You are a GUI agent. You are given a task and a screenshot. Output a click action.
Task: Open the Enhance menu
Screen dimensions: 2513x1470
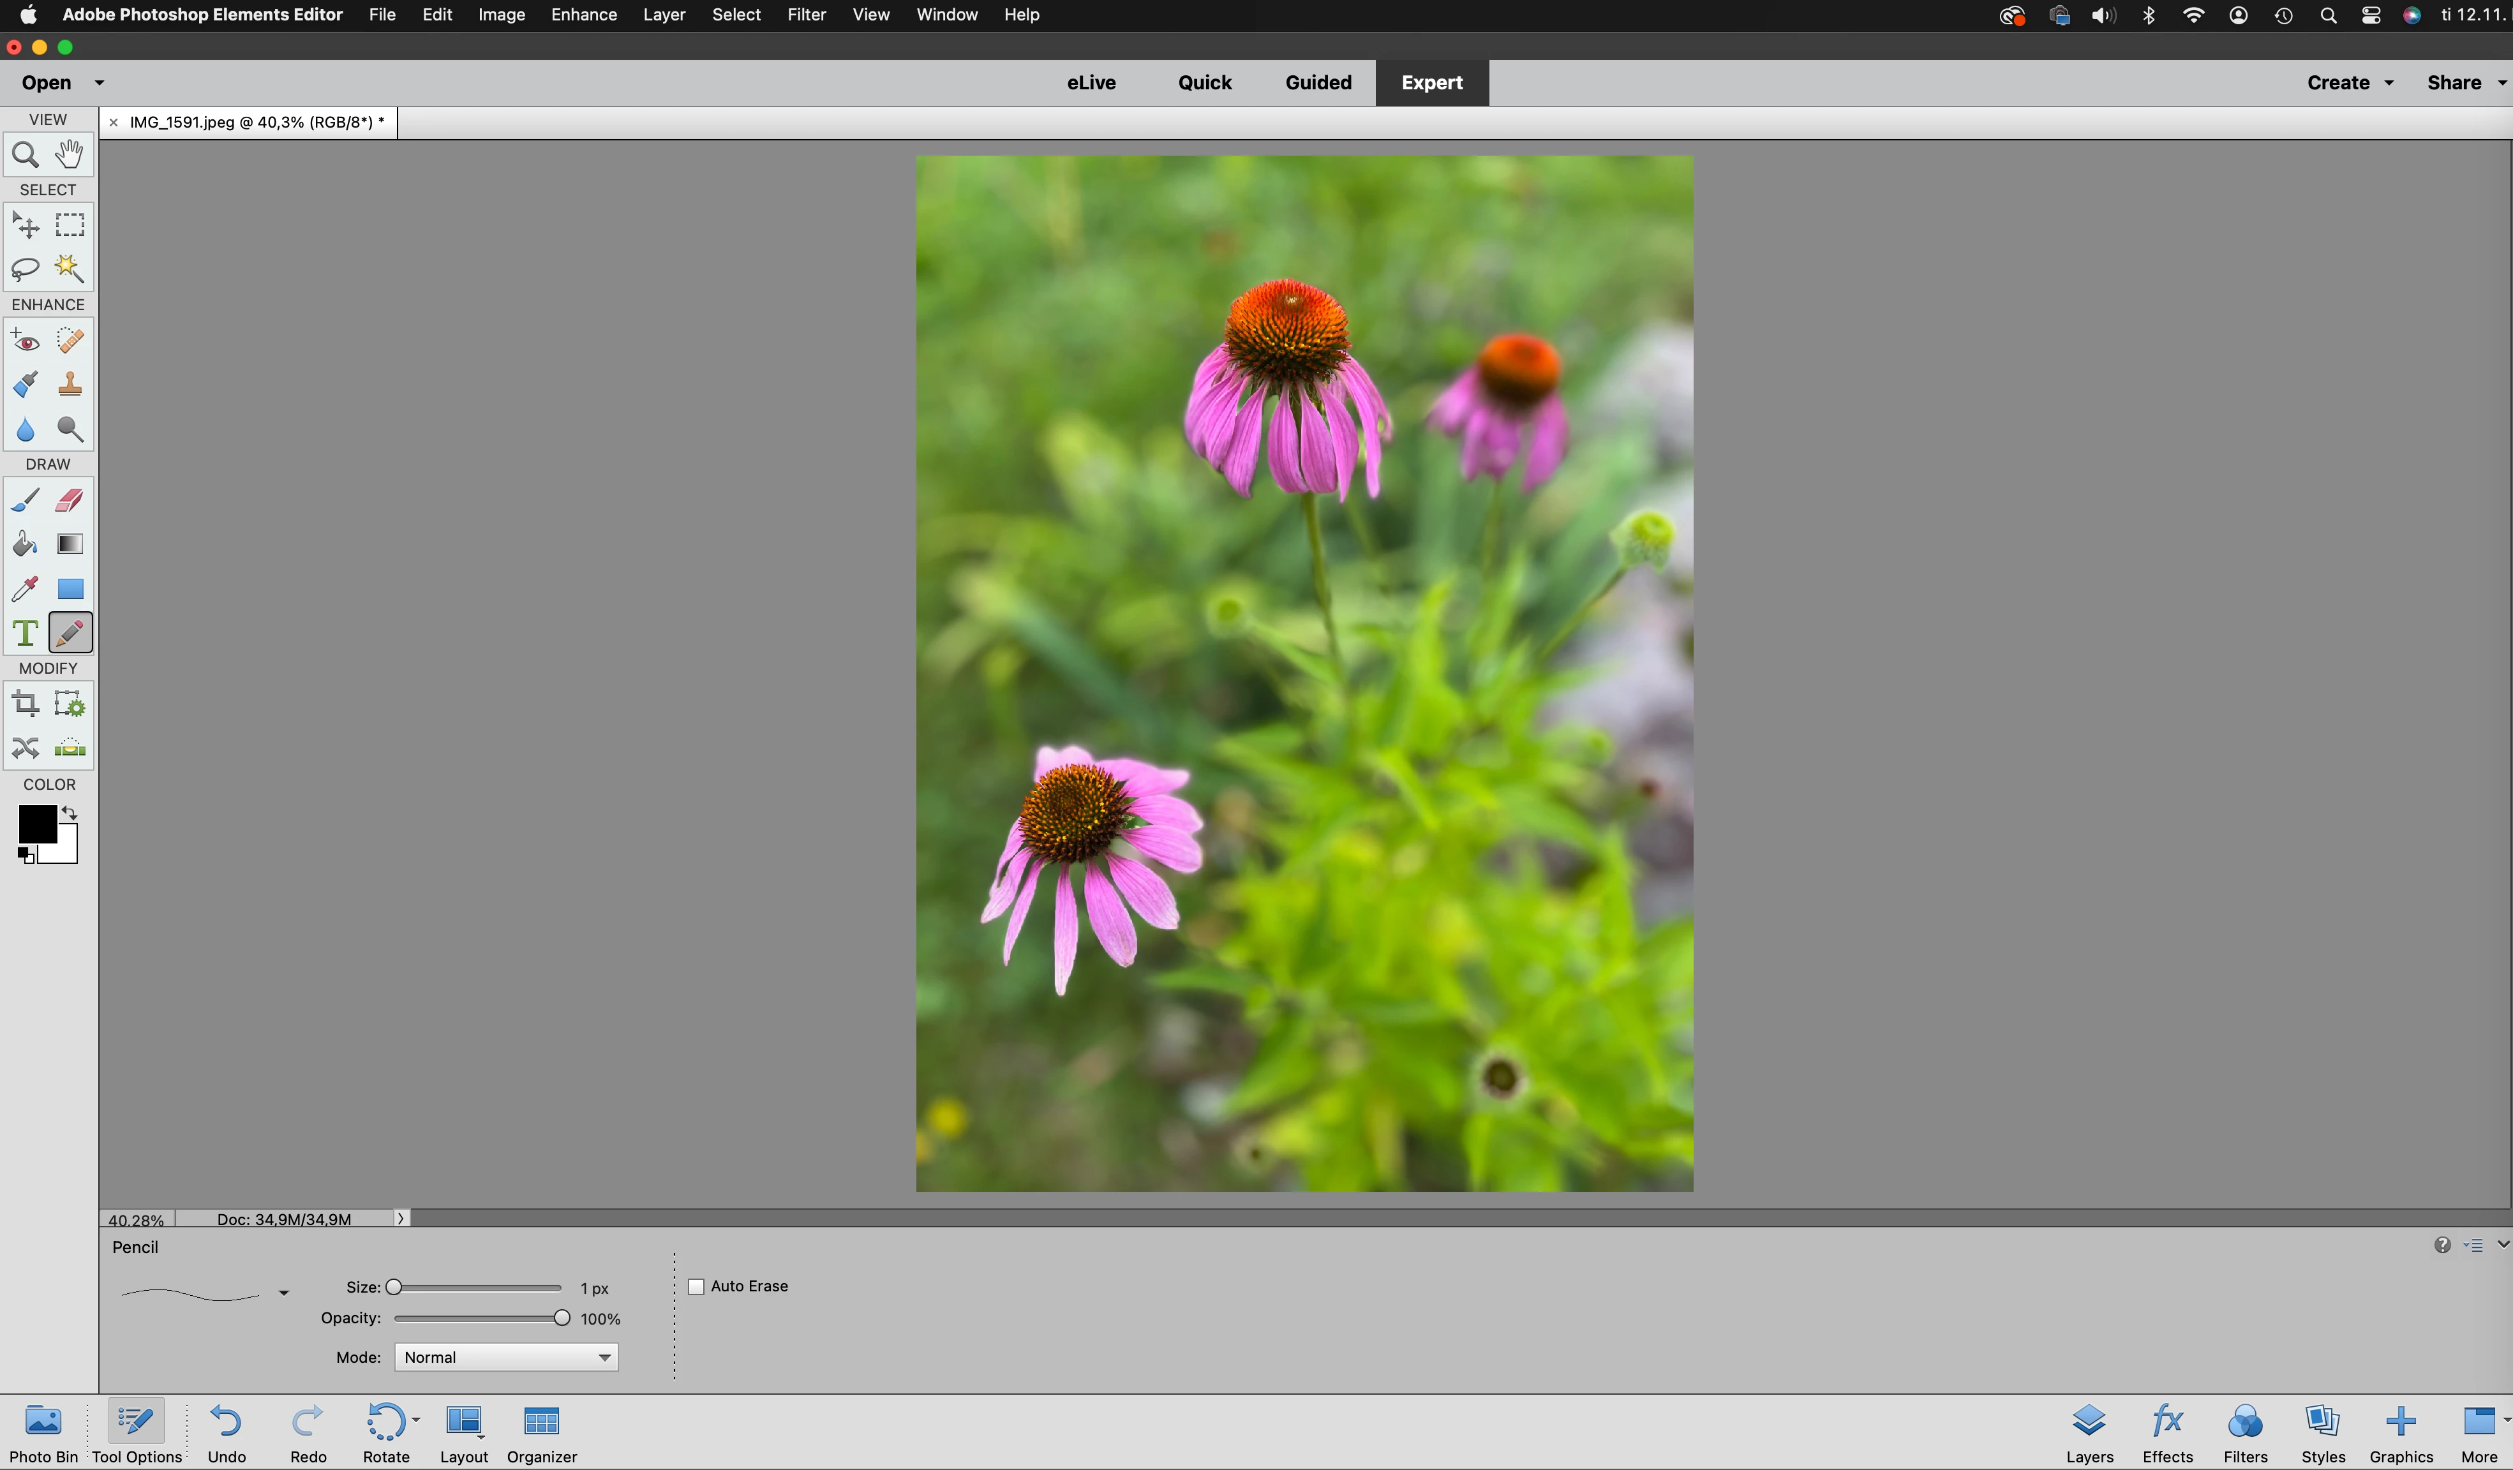(x=583, y=15)
